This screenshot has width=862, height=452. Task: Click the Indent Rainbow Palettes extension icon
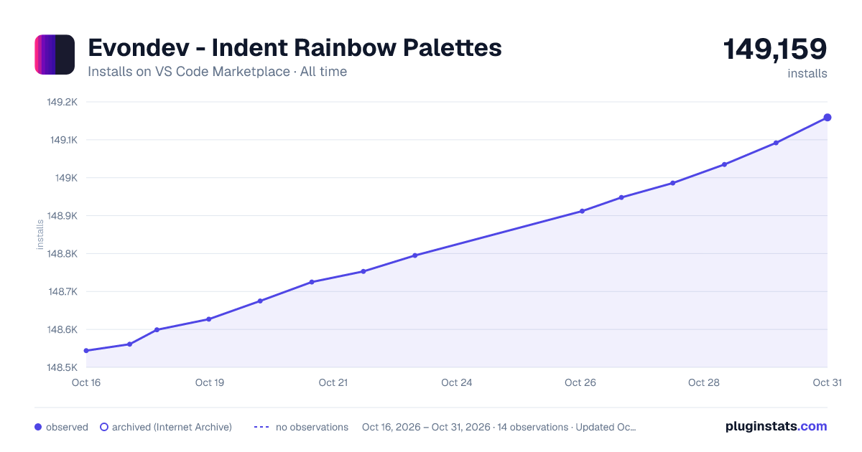(x=55, y=55)
